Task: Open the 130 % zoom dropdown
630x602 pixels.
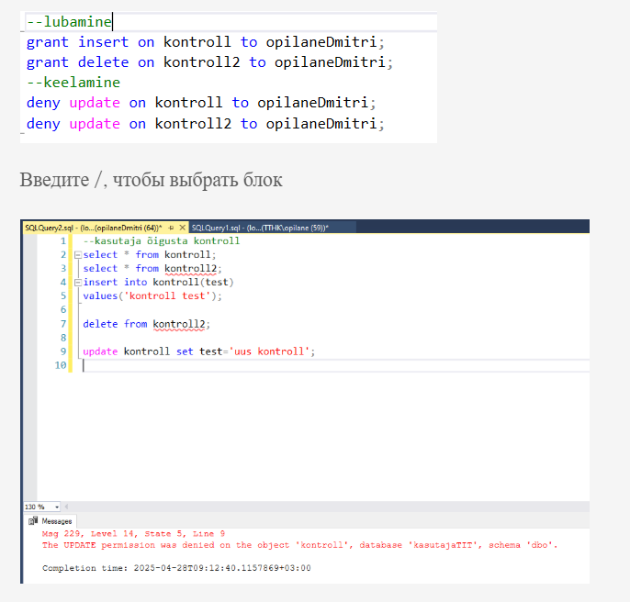Action: tap(57, 507)
